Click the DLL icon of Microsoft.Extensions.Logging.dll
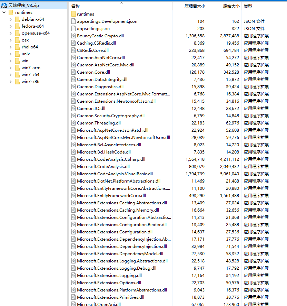The height and width of the screenshot is (306, 287). pos(73,275)
